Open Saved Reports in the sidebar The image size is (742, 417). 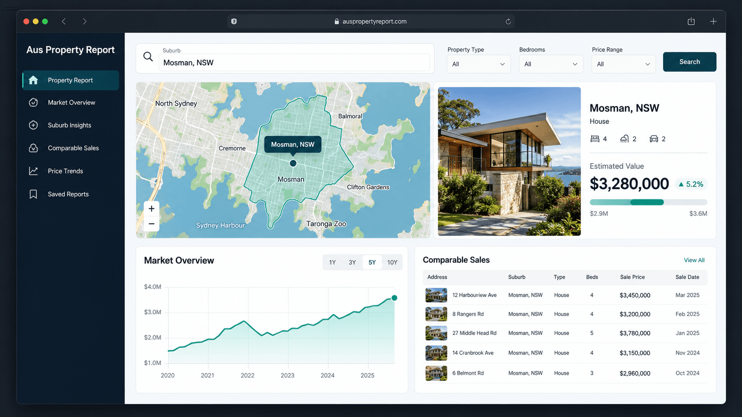point(71,194)
